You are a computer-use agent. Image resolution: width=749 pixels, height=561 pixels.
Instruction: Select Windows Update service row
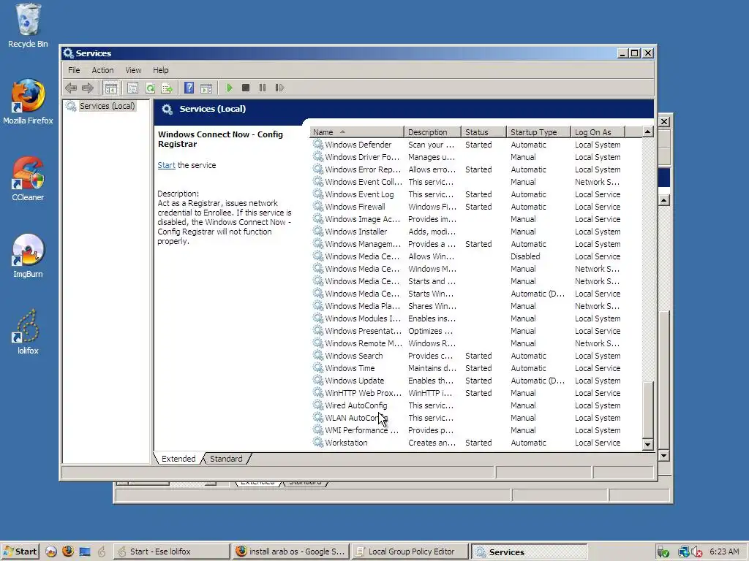[475, 380]
